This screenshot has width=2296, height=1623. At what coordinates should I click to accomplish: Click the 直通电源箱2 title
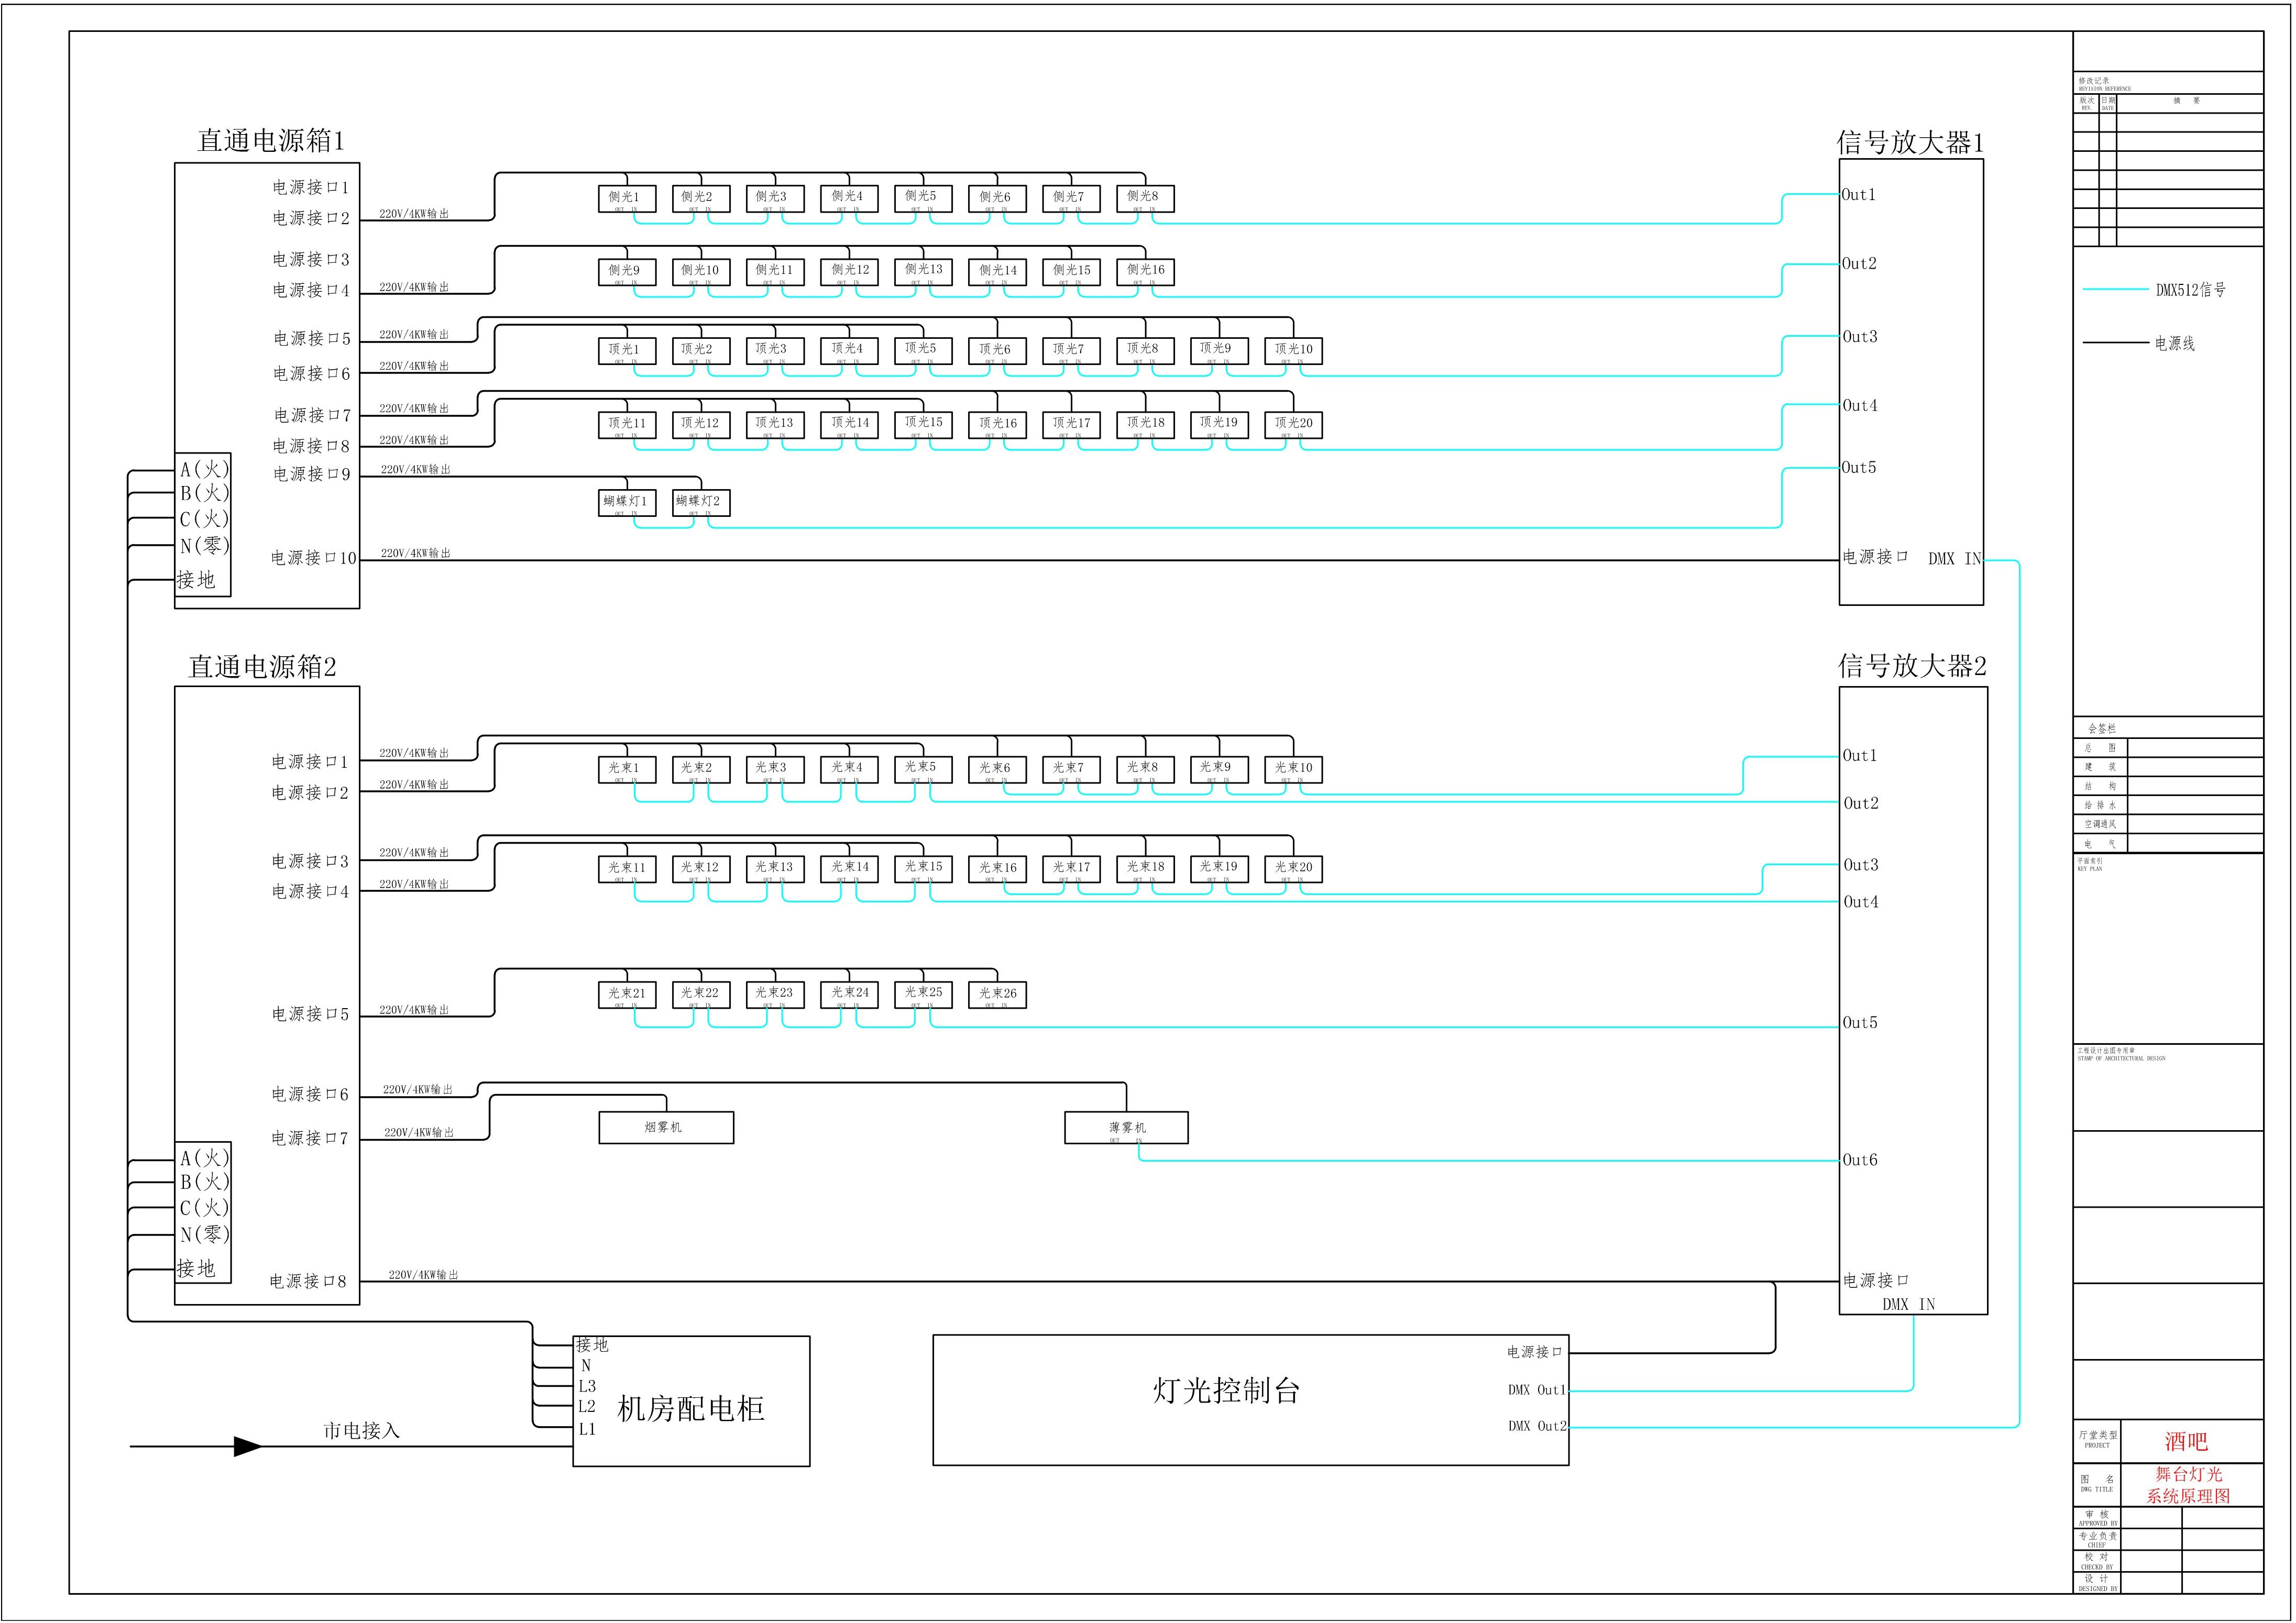[x=263, y=667]
